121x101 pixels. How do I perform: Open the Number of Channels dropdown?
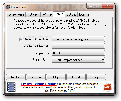coord(78,46)
